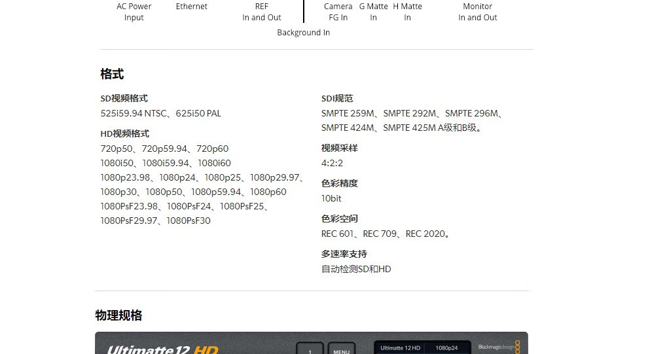Click the line starting with 1080p30
This screenshot has height=354, width=648.
click(193, 192)
